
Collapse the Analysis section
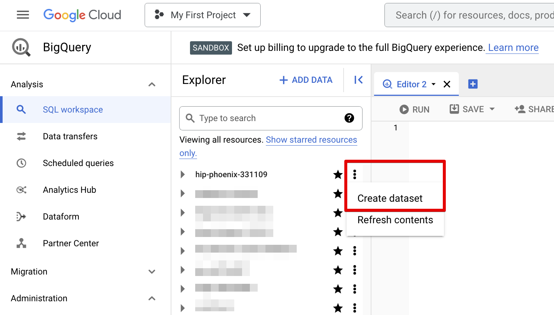tap(152, 84)
